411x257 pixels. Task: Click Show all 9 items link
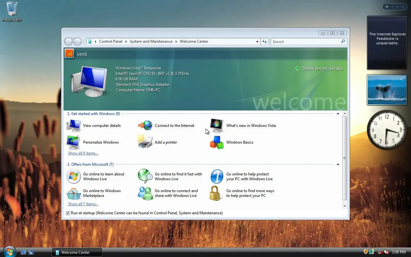point(83,153)
